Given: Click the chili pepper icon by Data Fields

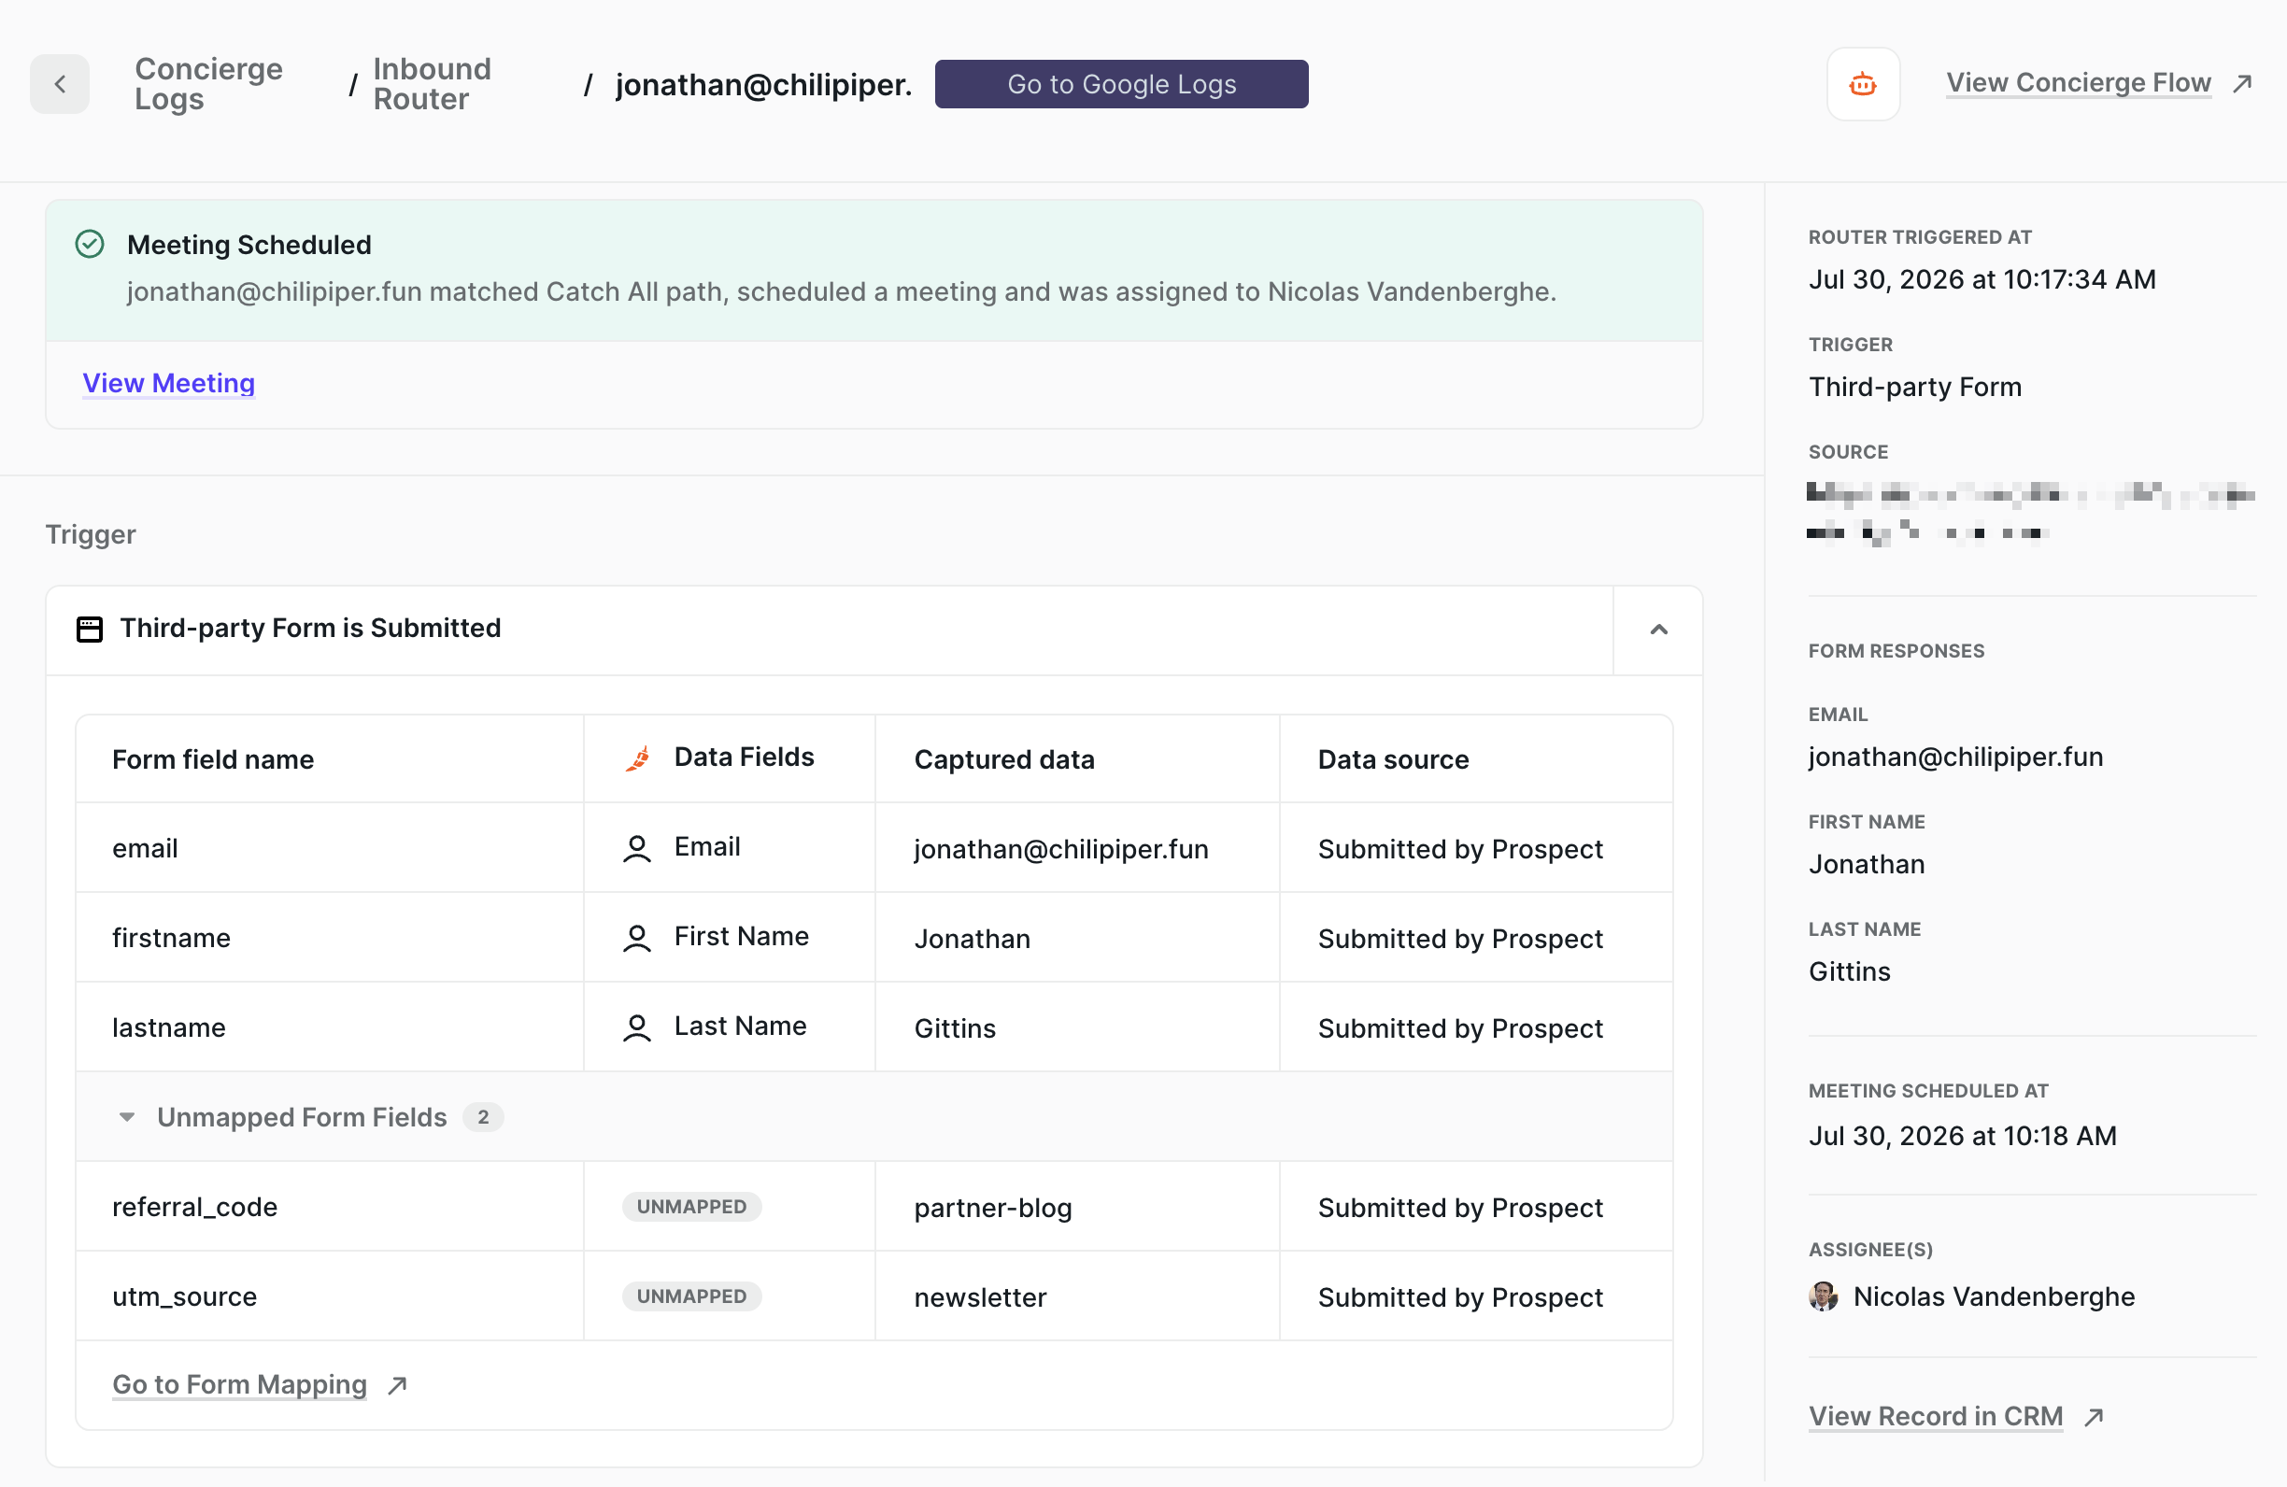Looking at the screenshot, I should pyautogui.click(x=638, y=758).
